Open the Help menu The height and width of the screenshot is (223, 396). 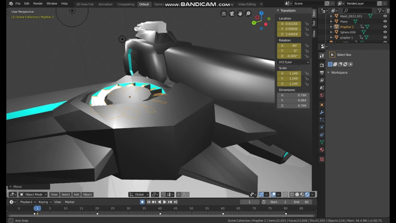[64, 4]
